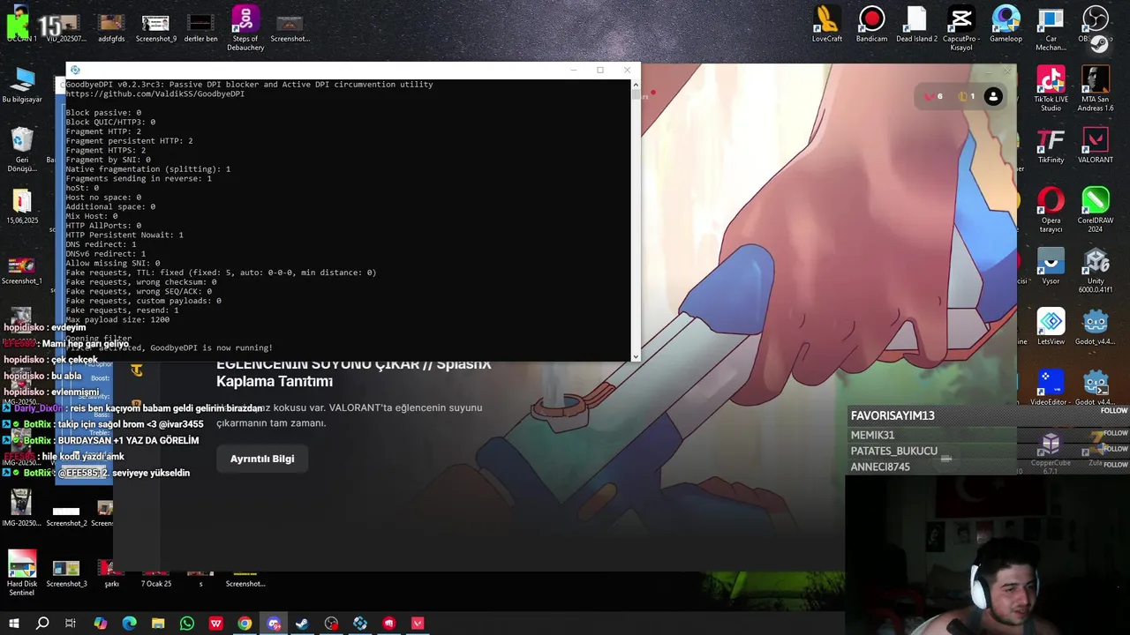Launch Bandicam from the desktop

(871, 24)
